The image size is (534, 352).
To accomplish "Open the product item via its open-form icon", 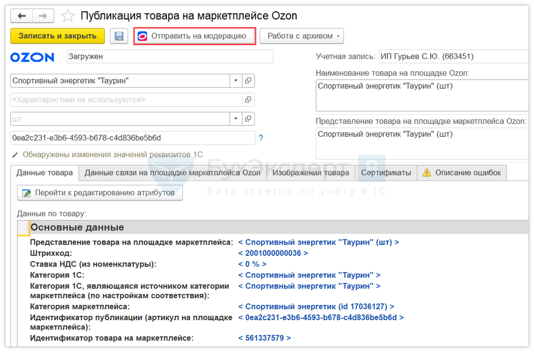I will pyautogui.click(x=249, y=81).
